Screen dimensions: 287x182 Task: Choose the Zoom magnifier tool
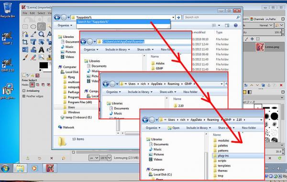click(x=41, y=34)
